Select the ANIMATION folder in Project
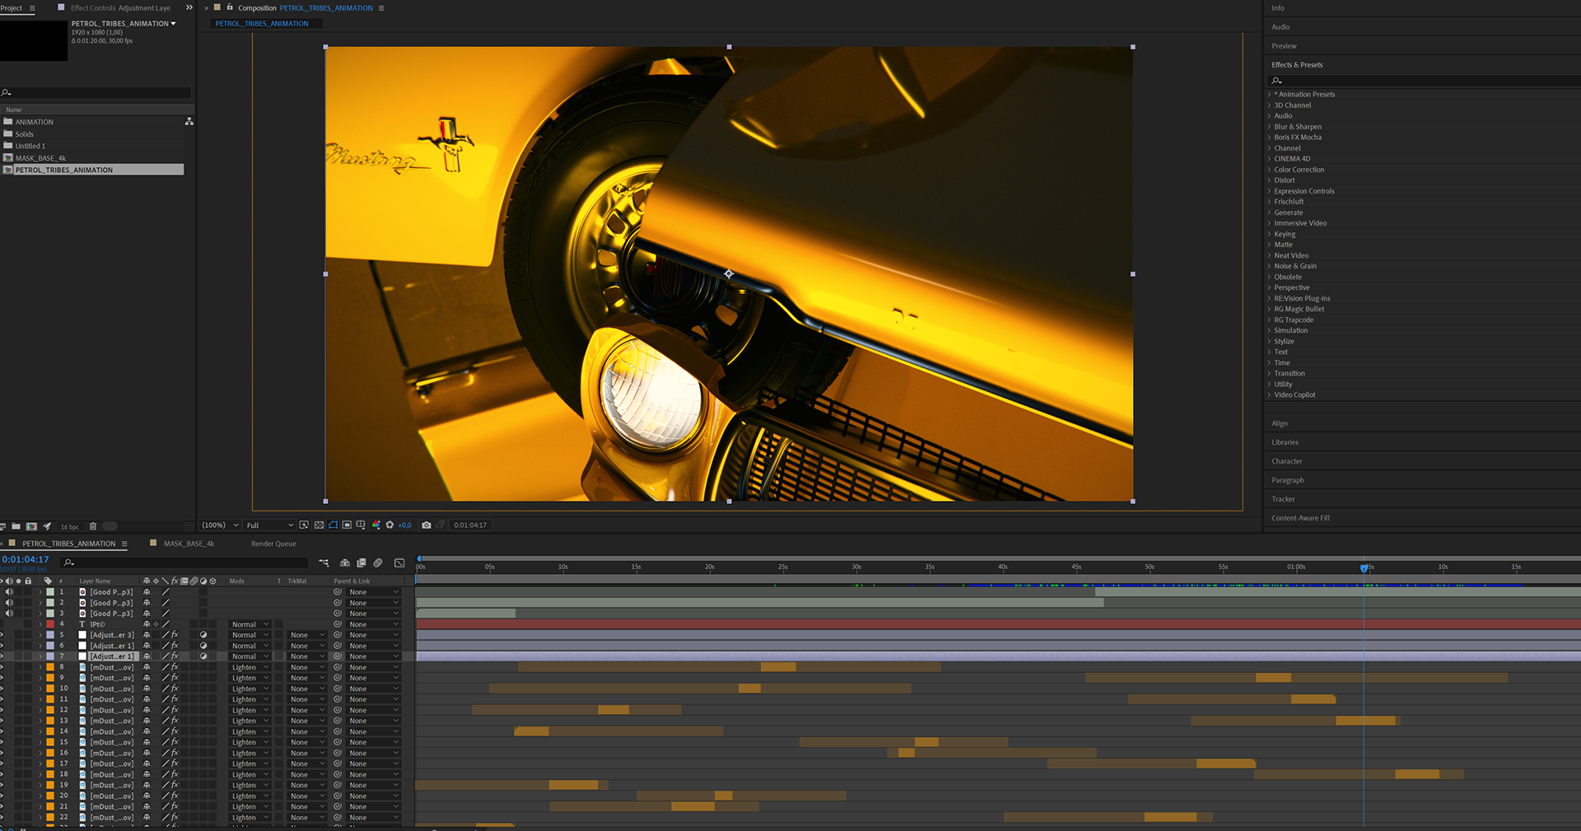 click(34, 122)
